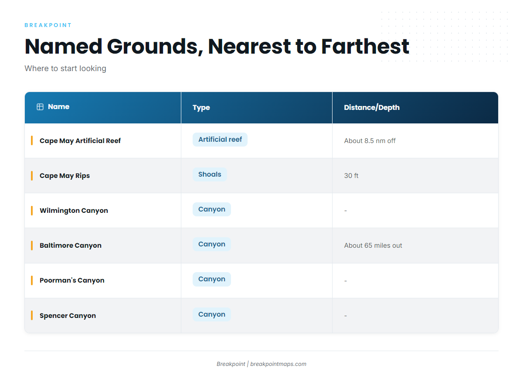Click the Canyon badge in Poorman's Canyon row
Screen dimensions: 523x379
click(212, 279)
